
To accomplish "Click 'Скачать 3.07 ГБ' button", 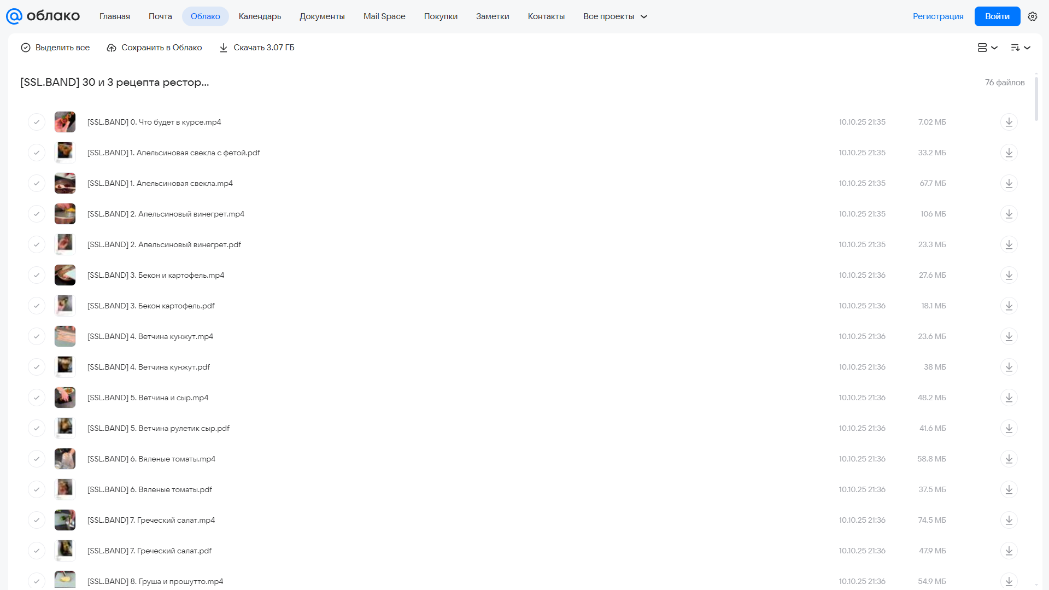I will click(256, 48).
